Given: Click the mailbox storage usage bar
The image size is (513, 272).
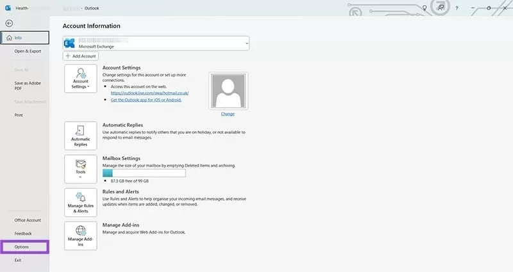Looking at the screenshot, I should pyautogui.click(x=144, y=173).
